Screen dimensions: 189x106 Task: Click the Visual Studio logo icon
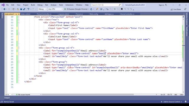pyautogui.click(x=3, y=5)
